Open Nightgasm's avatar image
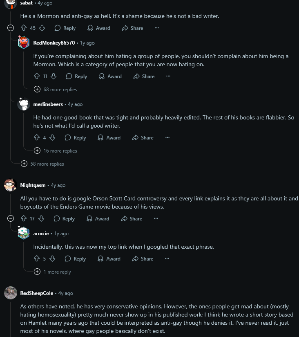The width and height of the screenshot is (299, 337). [10, 185]
